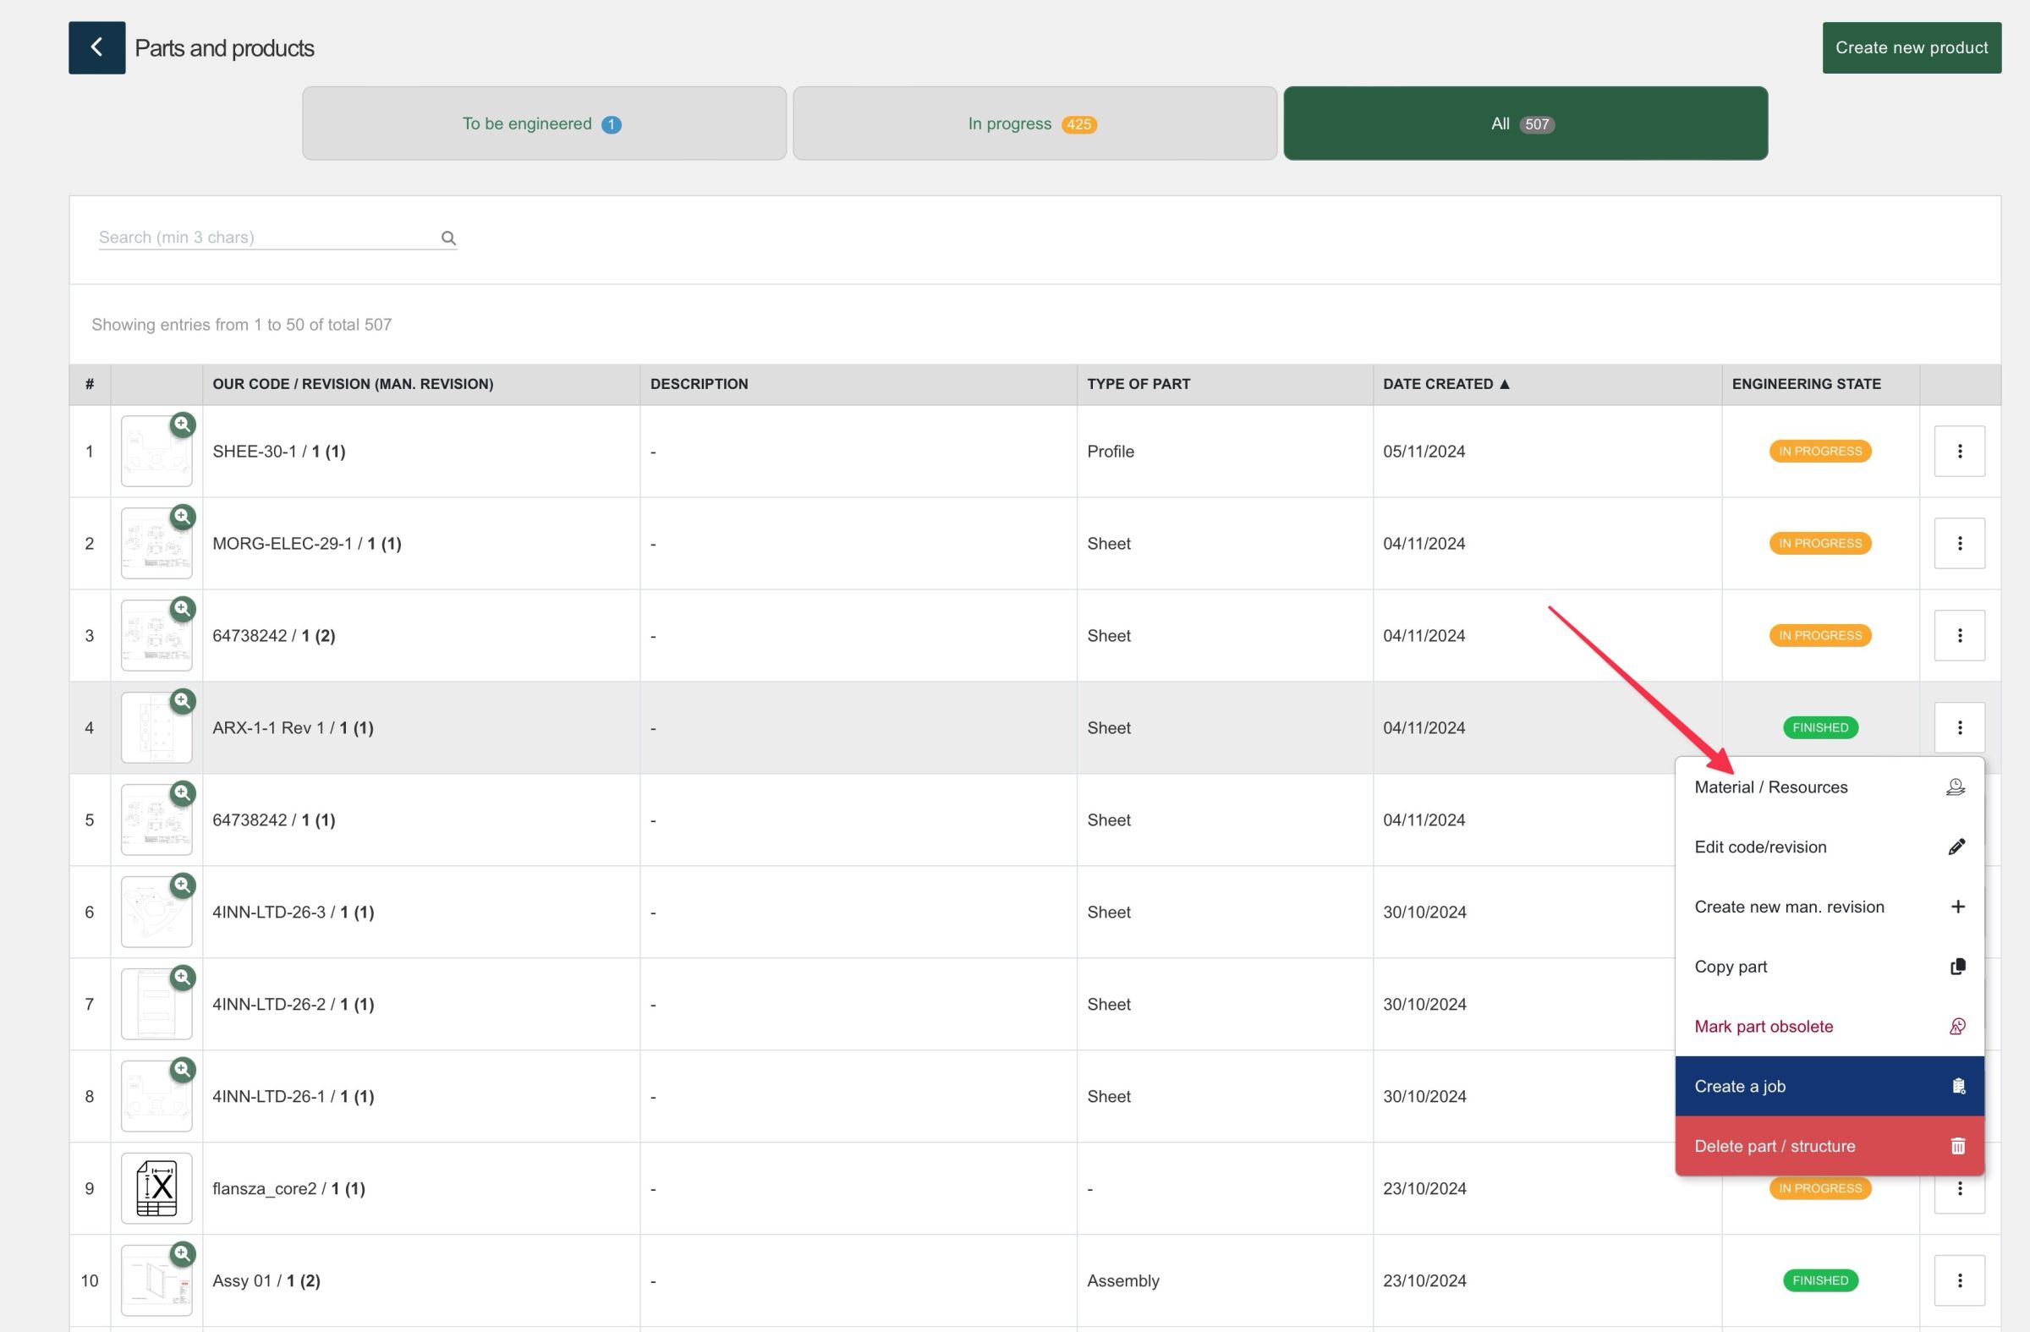
Task: Open the actions menu for Assy 01 row
Action: (x=1958, y=1280)
